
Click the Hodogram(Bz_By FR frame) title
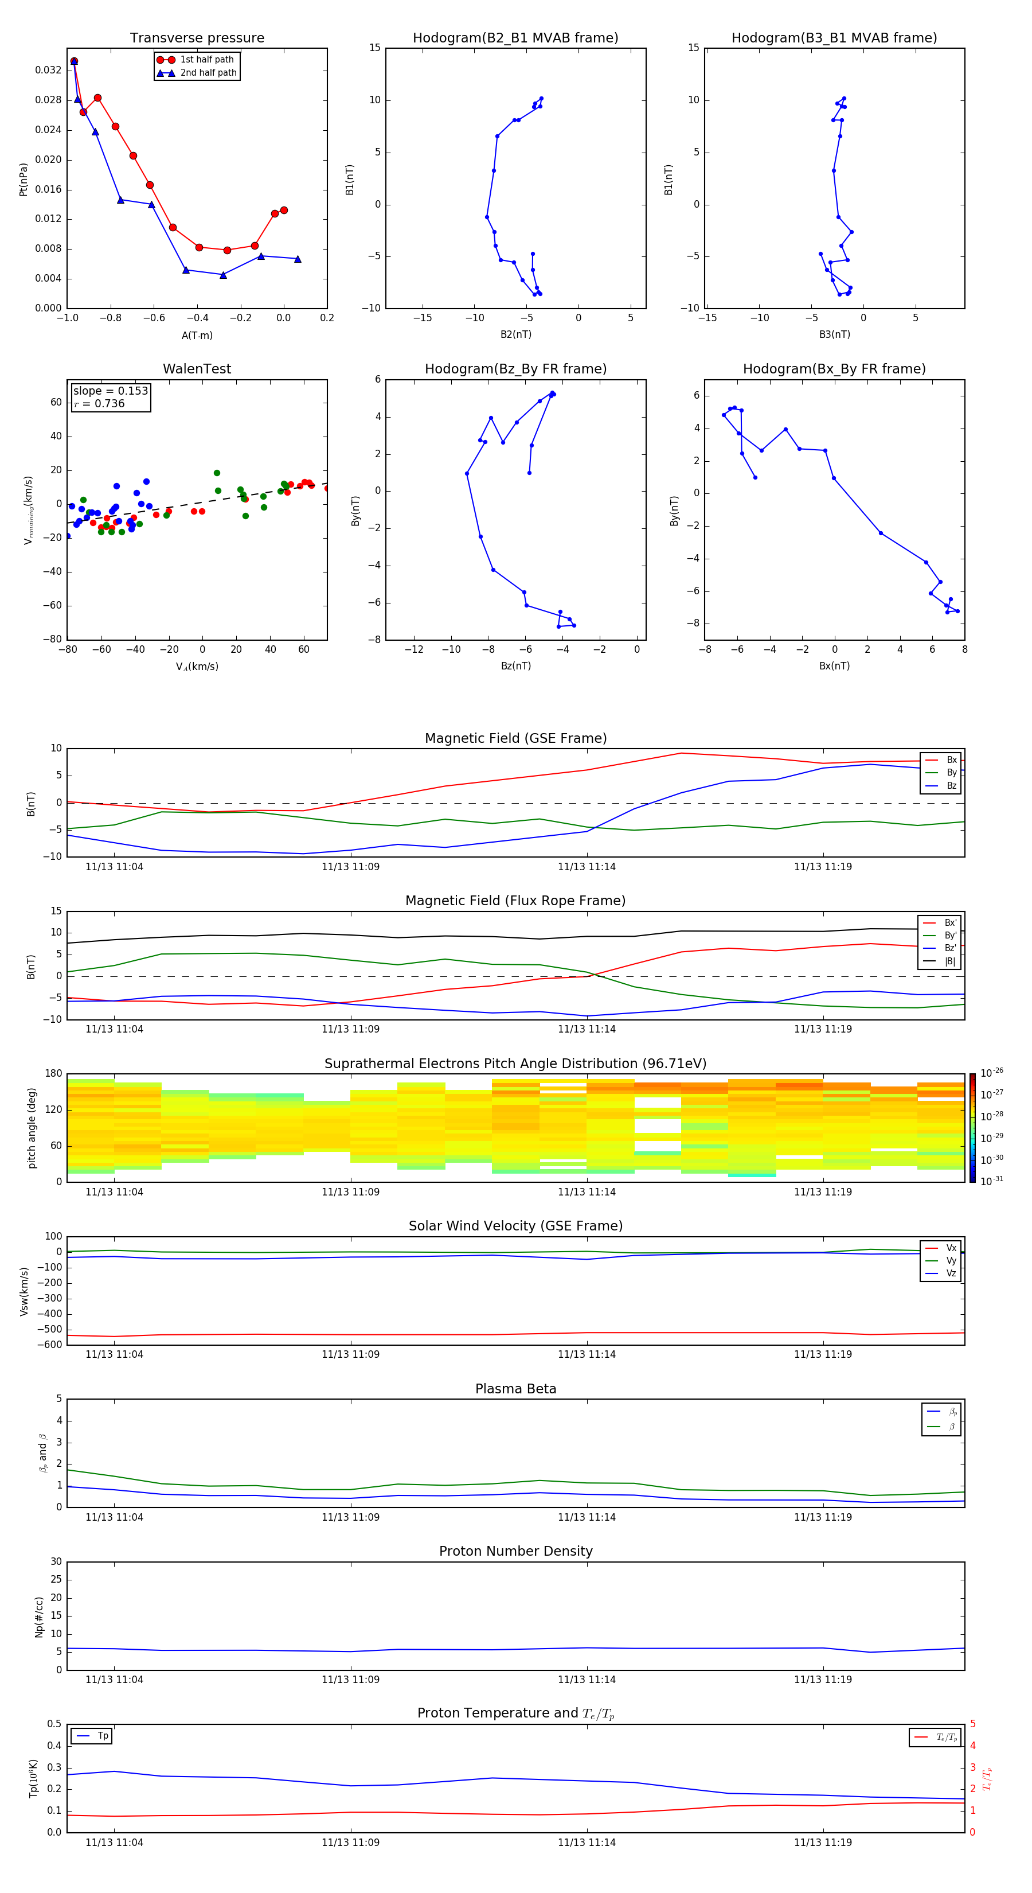pyautogui.click(x=515, y=369)
